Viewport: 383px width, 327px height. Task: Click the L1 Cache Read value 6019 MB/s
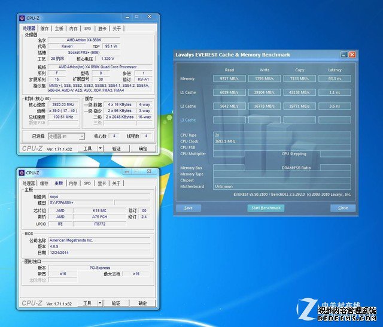pyautogui.click(x=229, y=92)
